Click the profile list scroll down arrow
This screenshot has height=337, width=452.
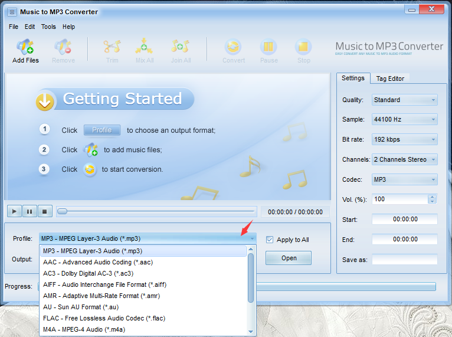251,332
